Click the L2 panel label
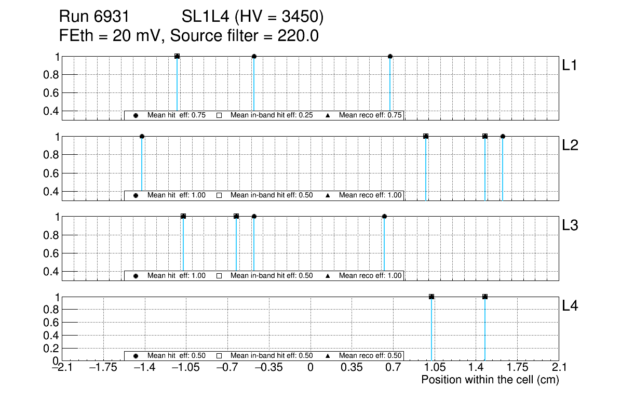 tap(570, 145)
